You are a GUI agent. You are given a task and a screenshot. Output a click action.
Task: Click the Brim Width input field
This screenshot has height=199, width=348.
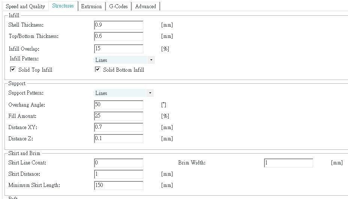pos(288,163)
